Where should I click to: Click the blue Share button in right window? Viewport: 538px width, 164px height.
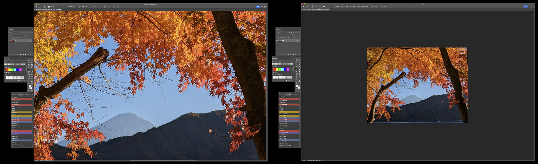(x=525, y=6)
